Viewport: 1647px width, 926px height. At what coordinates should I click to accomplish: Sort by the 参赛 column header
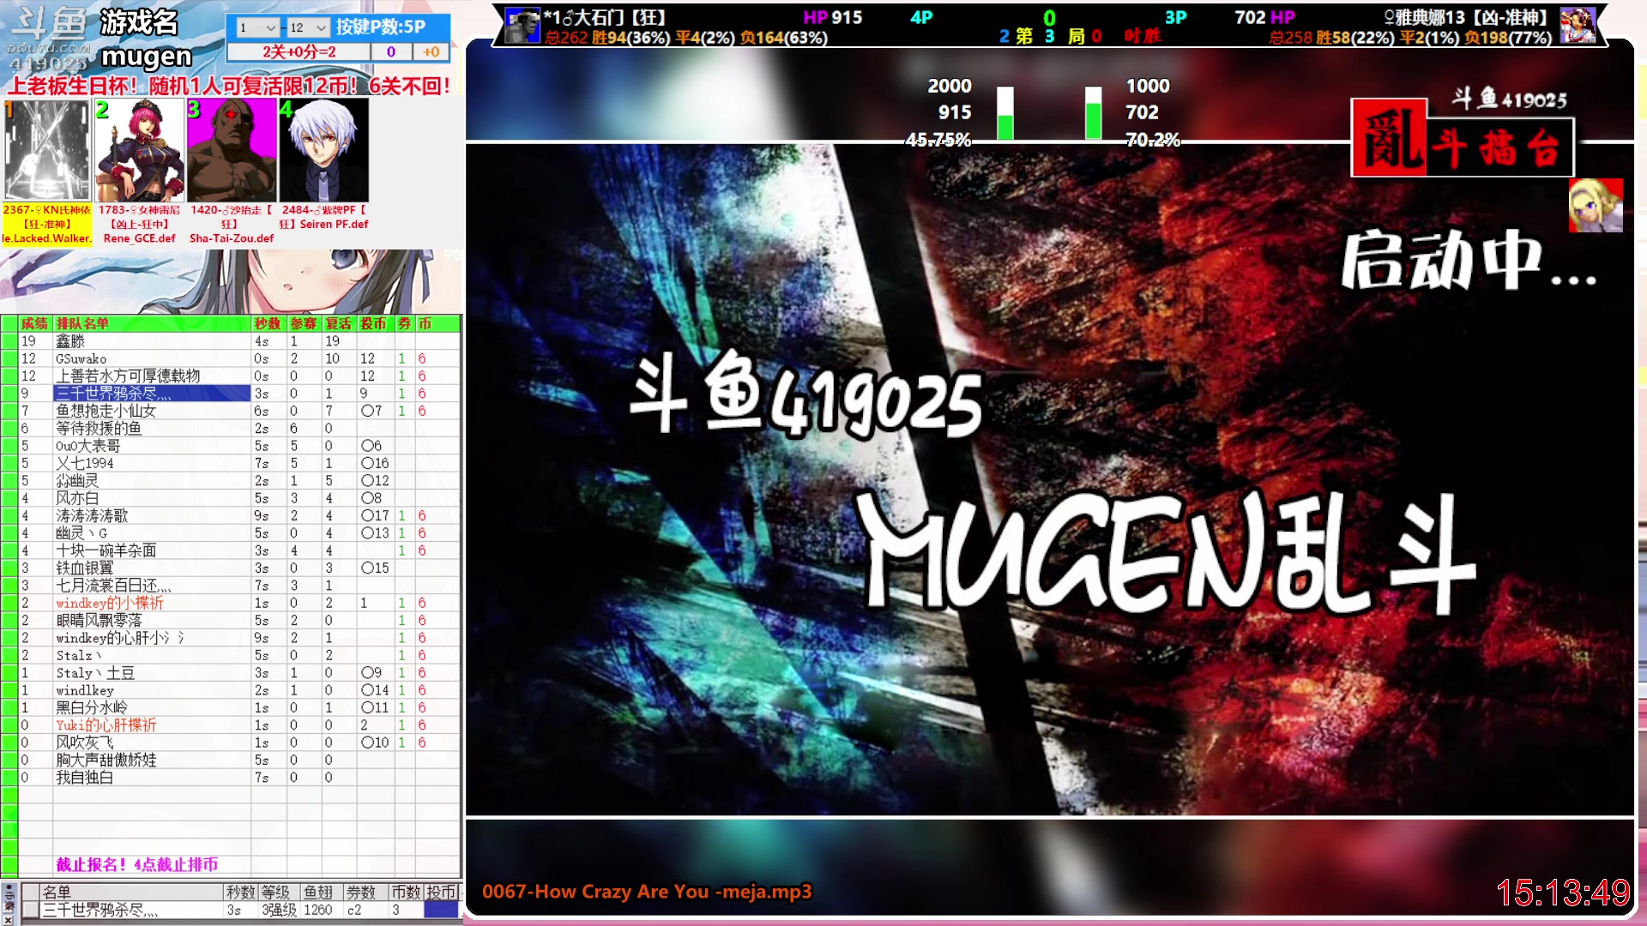click(304, 323)
